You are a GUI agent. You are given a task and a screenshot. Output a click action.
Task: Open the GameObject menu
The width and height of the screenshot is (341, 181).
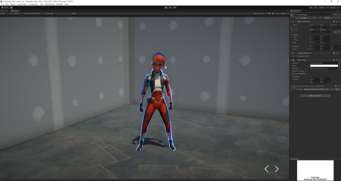22,4
